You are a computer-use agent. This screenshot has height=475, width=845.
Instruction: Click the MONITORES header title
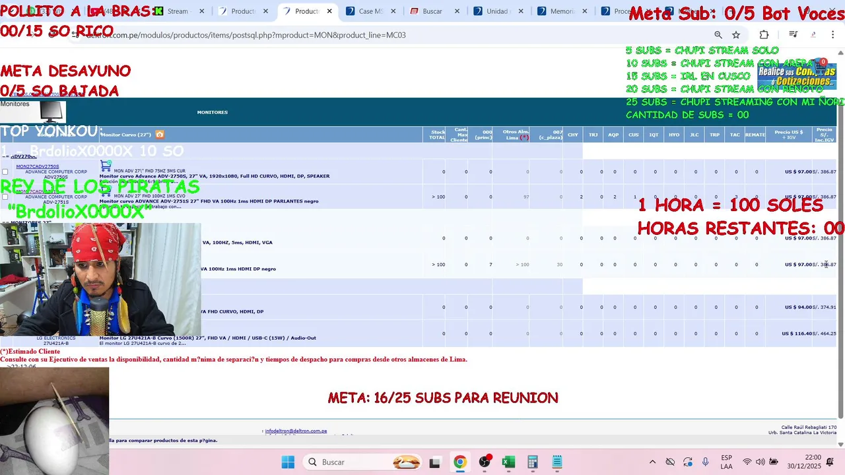(x=212, y=112)
